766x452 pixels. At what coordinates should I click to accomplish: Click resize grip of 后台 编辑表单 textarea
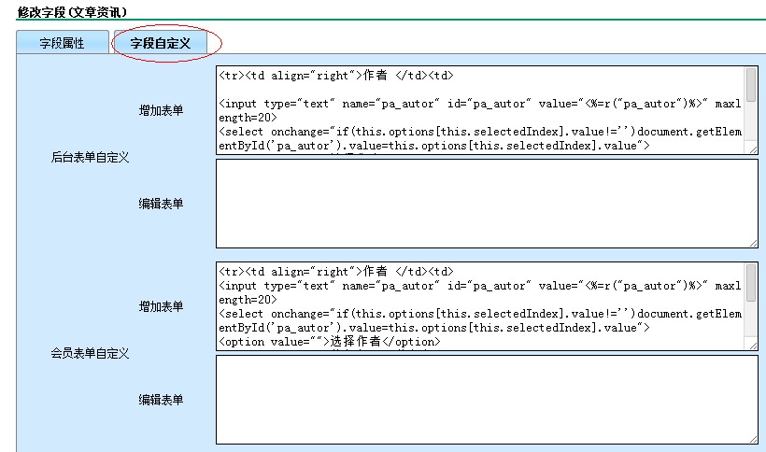pyautogui.click(x=752, y=243)
